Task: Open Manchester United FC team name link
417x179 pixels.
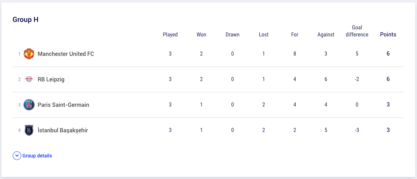Action: (x=66, y=54)
